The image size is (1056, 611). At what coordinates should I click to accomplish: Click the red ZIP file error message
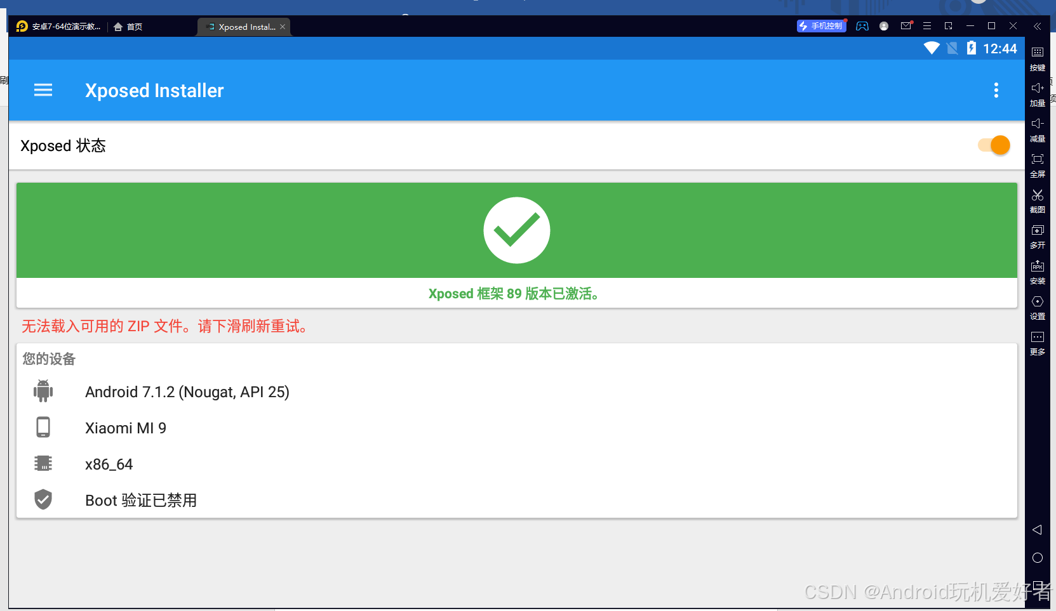165,326
